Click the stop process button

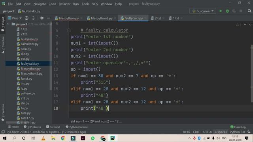click(241, 11)
